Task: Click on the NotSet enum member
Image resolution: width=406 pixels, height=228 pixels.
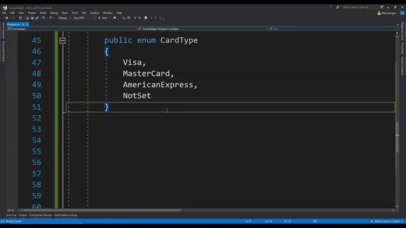Action: point(137,96)
